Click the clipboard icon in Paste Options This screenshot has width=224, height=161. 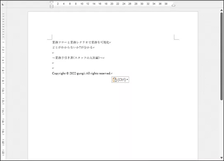tap(115, 80)
